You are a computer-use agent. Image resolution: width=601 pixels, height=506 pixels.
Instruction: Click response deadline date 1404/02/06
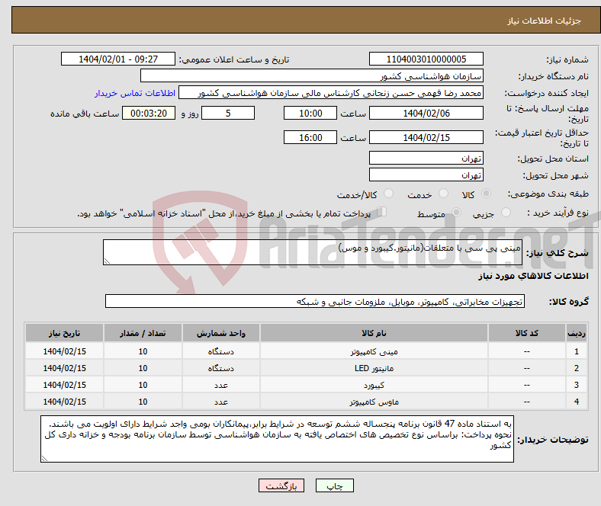pyautogui.click(x=426, y=113)
